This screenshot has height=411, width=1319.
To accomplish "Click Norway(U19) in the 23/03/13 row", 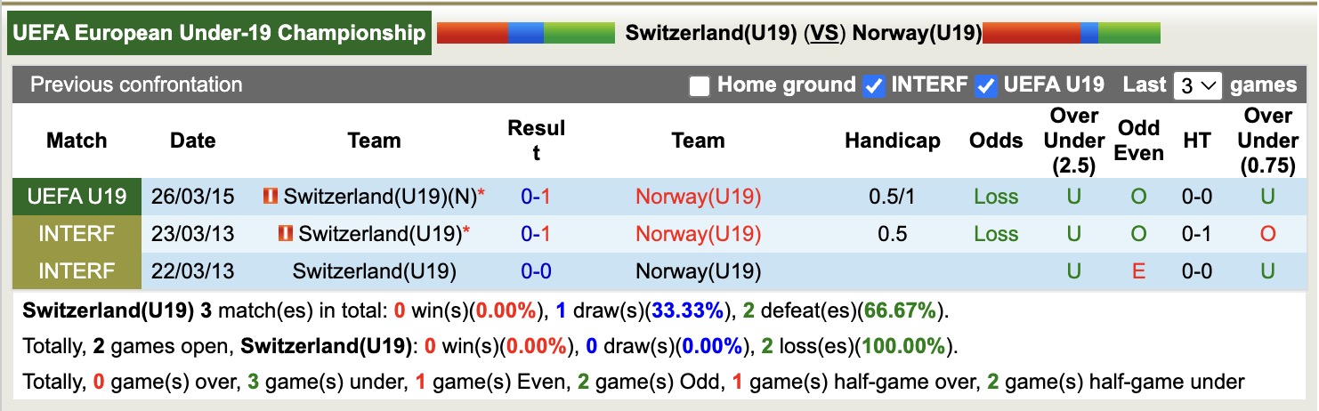I will coord(698,234).
